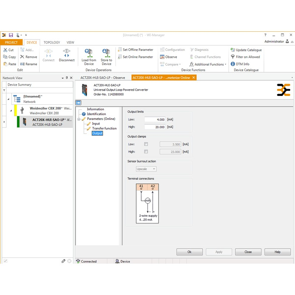Close the Parameterize Online tab
295x295 pixels.
(194, 77)
